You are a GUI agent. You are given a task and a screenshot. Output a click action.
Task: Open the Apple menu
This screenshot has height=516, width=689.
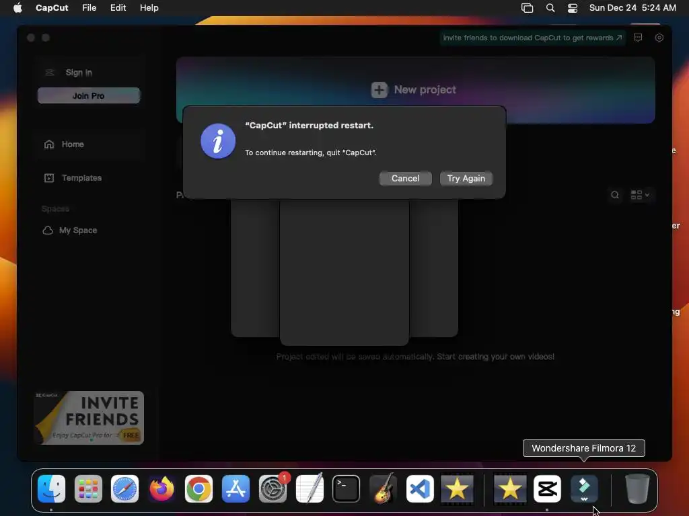pos(17,8)
